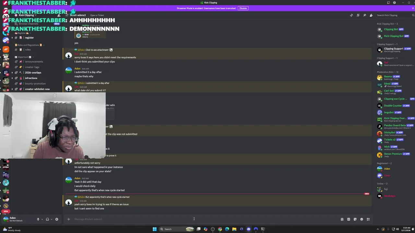Open Wick bot member profile
The image size is (415, 233).
pyautogui.click(x=395, y=148)
